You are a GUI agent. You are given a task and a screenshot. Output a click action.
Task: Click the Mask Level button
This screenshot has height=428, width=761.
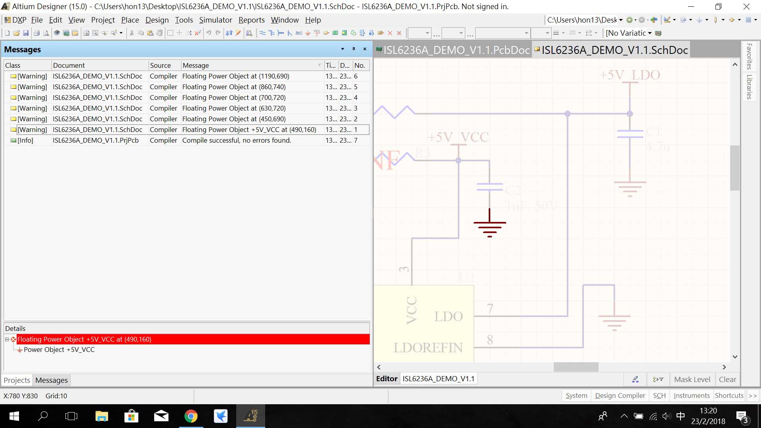pyautogui.click(x=692, y=379)
